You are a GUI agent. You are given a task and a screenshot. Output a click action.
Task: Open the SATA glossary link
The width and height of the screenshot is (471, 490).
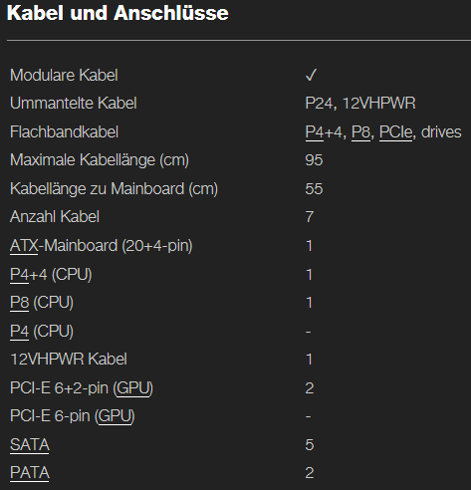(x=30, y=445)
